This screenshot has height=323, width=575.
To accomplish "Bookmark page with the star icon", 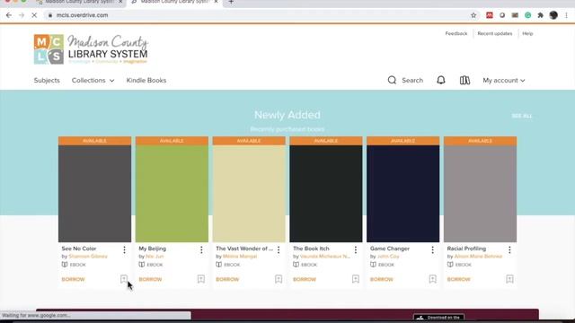I will point(473,15).
